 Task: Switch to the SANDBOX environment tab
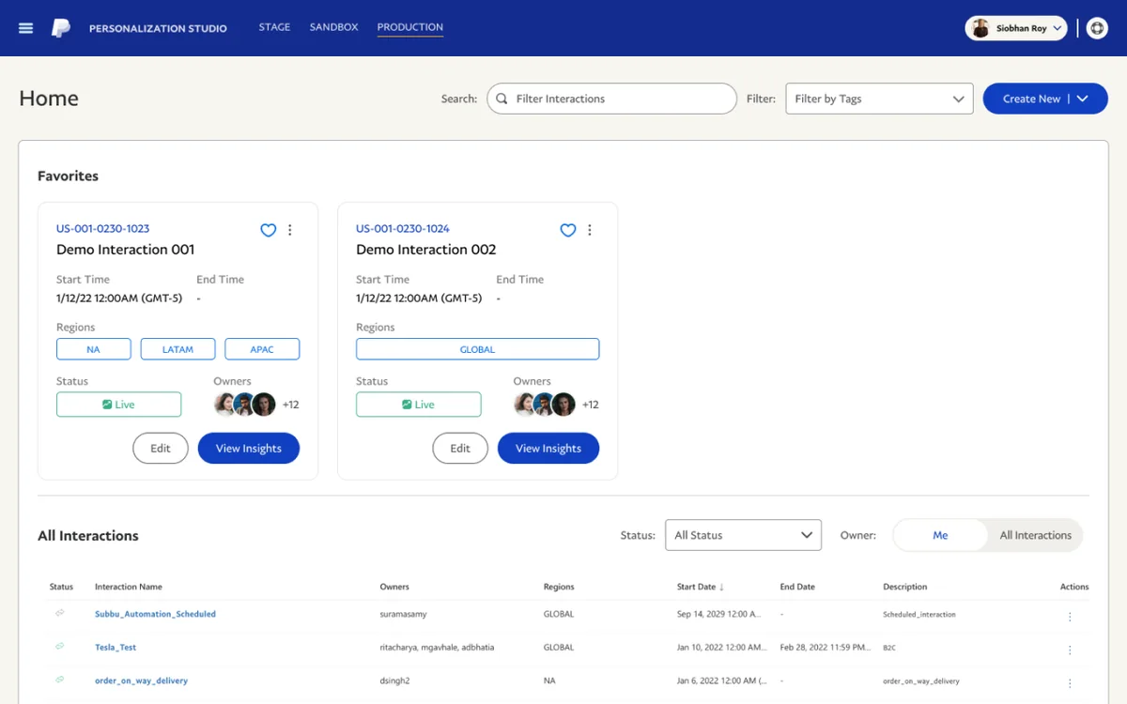334,27
